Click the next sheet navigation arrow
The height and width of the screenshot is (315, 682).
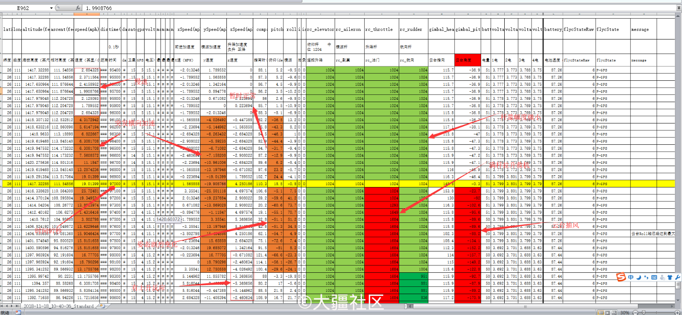point(12,306)
